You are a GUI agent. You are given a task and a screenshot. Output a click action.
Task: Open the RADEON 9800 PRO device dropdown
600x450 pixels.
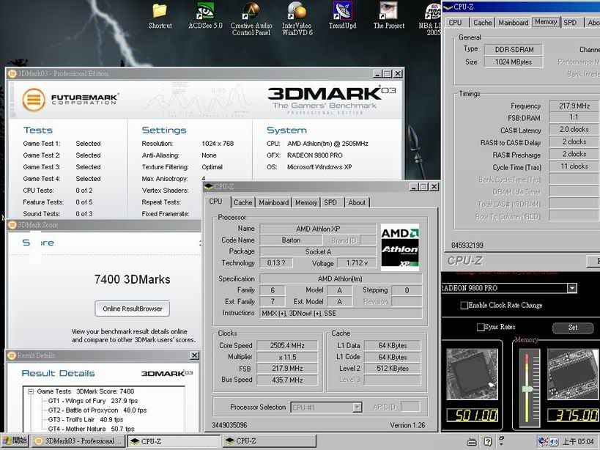(572, 288)
